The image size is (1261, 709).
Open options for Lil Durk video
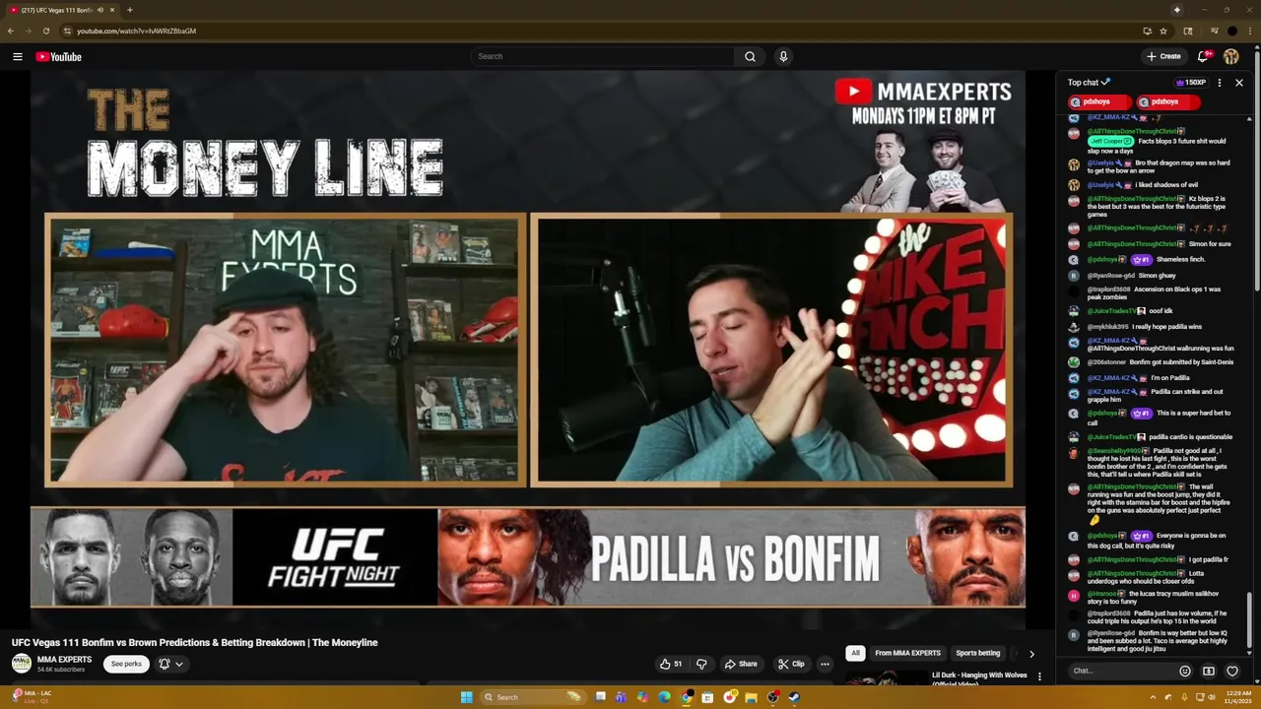pos(1039,677)
